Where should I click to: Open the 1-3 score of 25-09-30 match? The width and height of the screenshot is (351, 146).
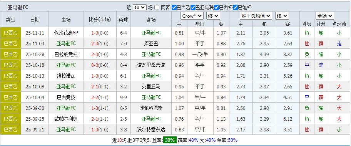(95, 108)
